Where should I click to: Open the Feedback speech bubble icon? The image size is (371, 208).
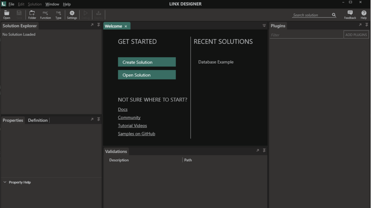click(350, 15)
